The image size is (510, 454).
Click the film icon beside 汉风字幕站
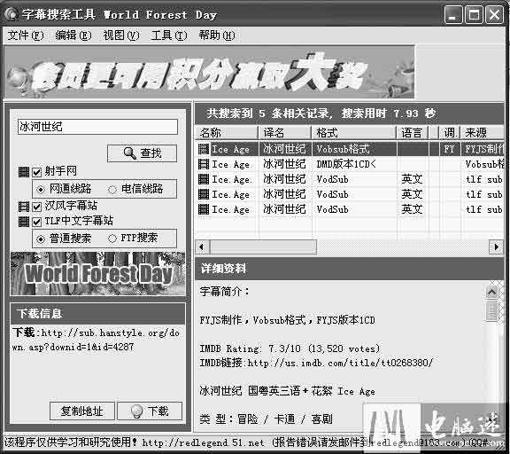coord(23,206)
